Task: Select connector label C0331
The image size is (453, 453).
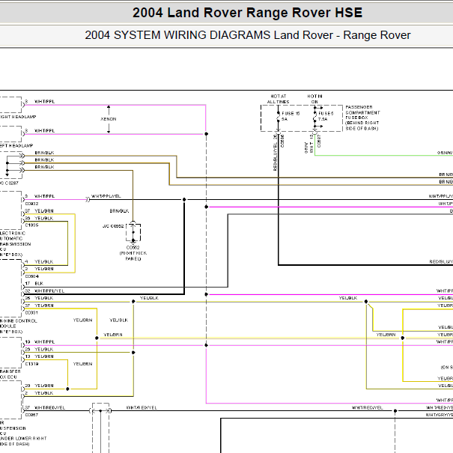Action: [31, 312]
